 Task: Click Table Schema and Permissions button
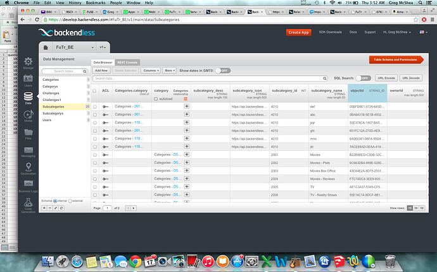click(396, 59)
